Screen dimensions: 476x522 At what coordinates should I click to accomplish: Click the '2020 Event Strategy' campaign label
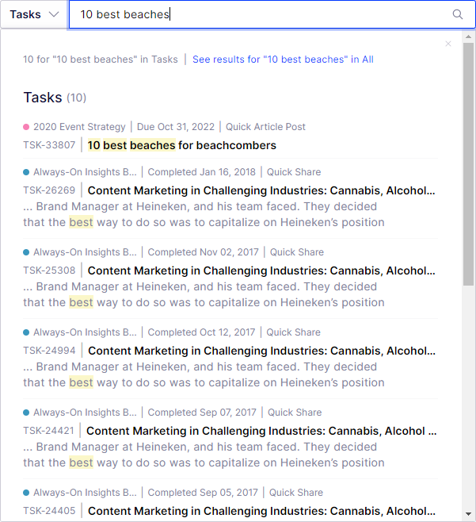[79, 127]
